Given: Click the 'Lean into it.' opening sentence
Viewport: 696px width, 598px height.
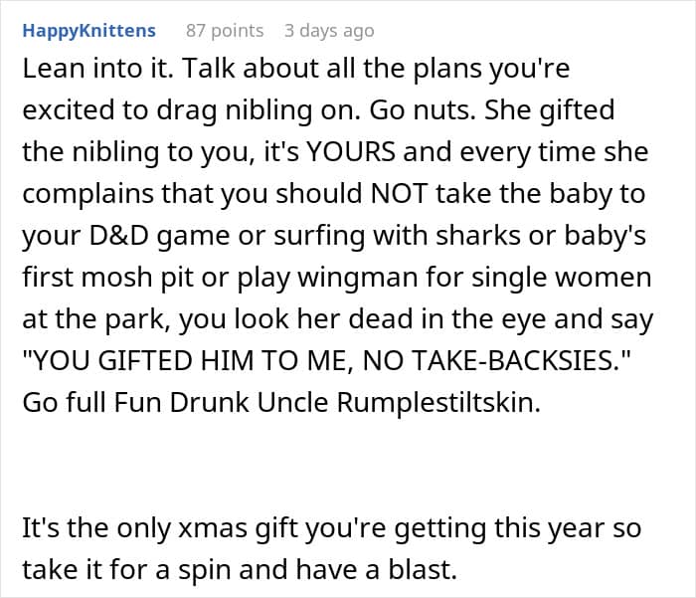Looking at the screenshot, I should [88, 72].
